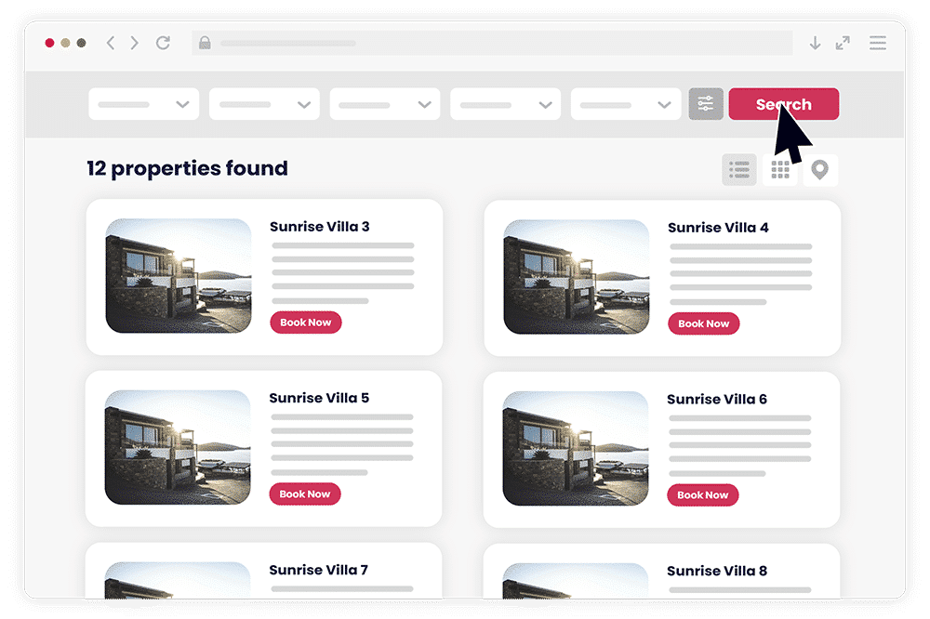Expand the first search filter dropdown

[x=143, y=104]
